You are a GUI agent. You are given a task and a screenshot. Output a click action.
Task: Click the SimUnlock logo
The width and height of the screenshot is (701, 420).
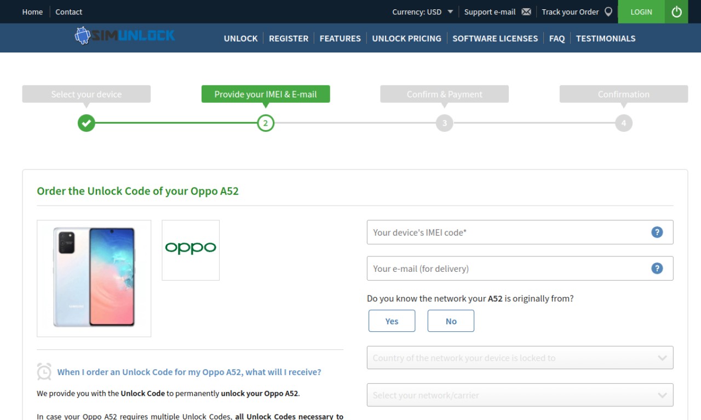[125, 36]
